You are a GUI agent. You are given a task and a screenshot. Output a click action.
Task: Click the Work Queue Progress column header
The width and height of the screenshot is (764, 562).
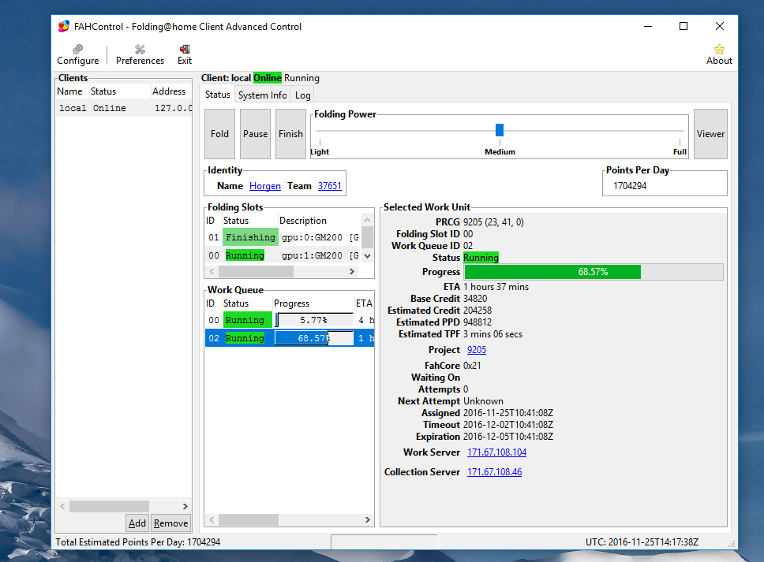click(x=313, y=303)
